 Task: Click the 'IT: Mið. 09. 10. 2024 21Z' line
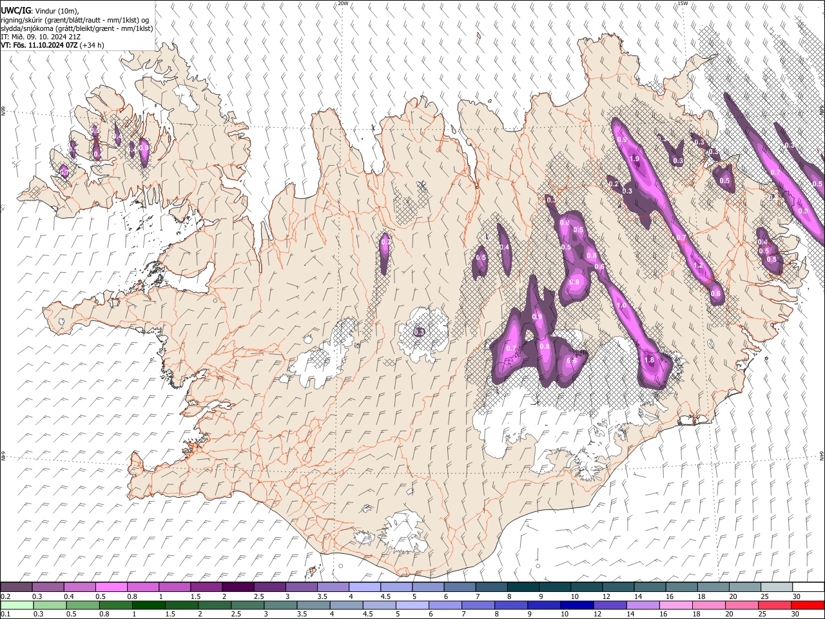click(x=41, y=37)
